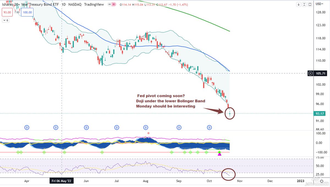Open the dividend marker above October
The width and height of the screenshot is (330, 187).
(210, 127)
